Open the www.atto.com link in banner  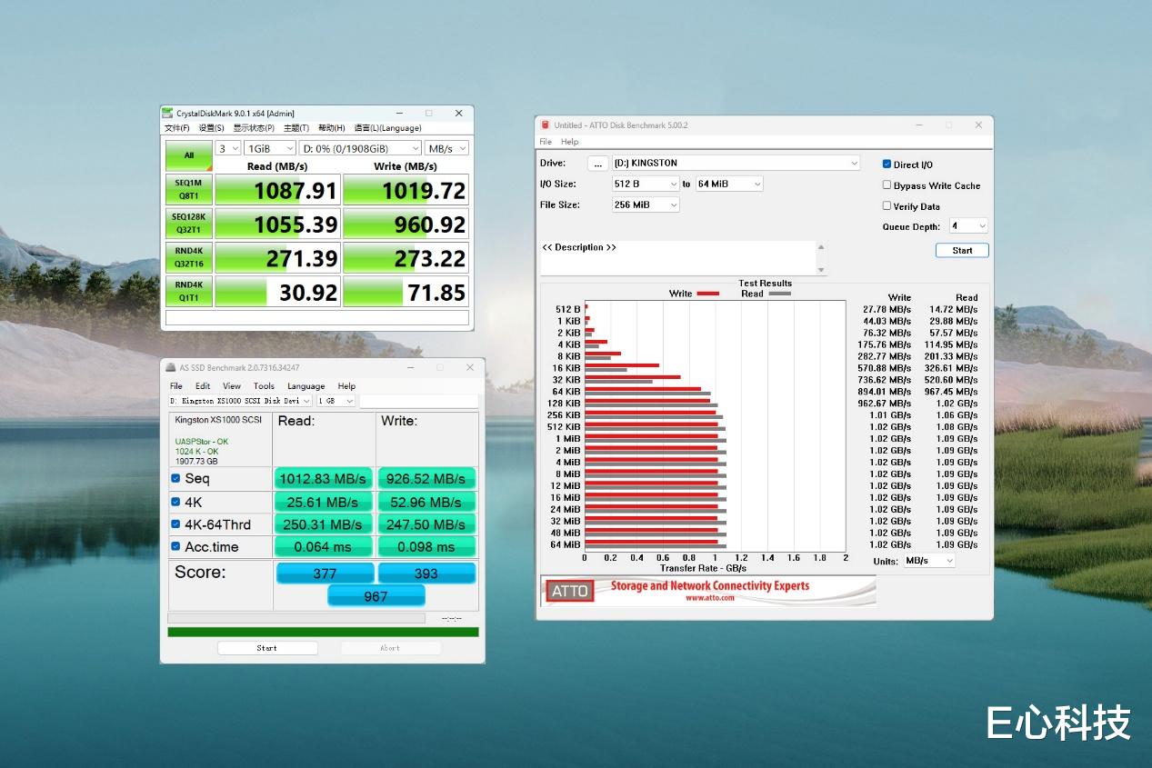pyautogui.click(x=710, y=598)
